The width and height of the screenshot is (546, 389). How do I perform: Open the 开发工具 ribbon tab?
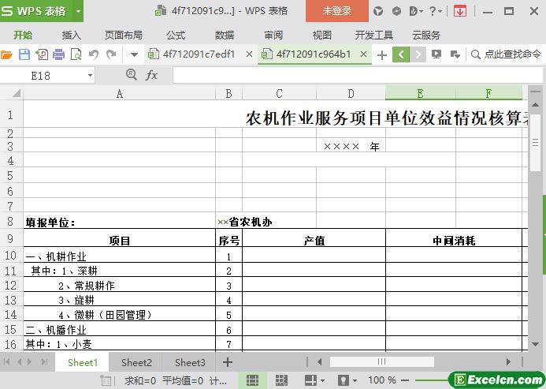point(374,35)
